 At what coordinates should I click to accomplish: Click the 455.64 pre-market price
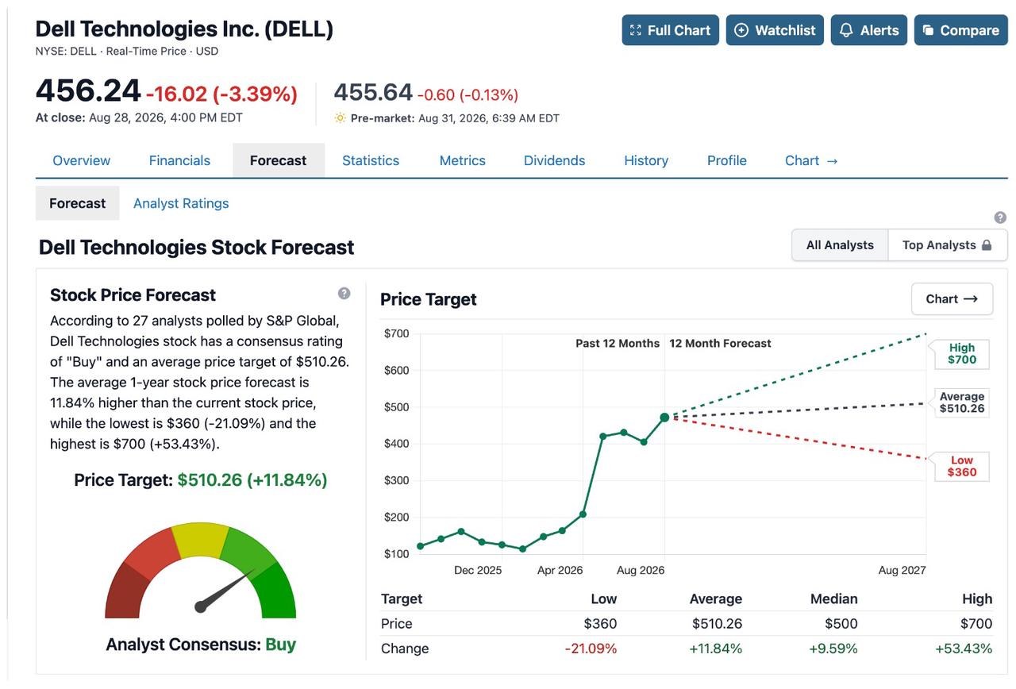click(x=373, y=92)
